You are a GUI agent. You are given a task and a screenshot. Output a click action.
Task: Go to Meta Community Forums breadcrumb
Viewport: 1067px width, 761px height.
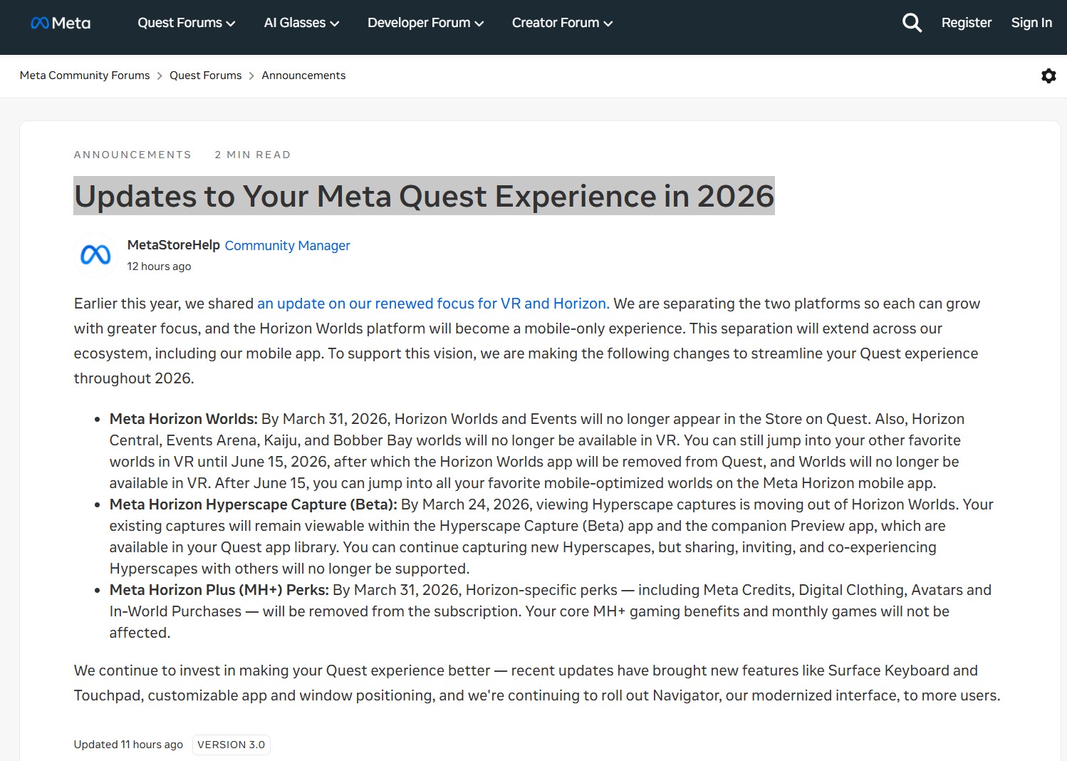tap(85, 76)
